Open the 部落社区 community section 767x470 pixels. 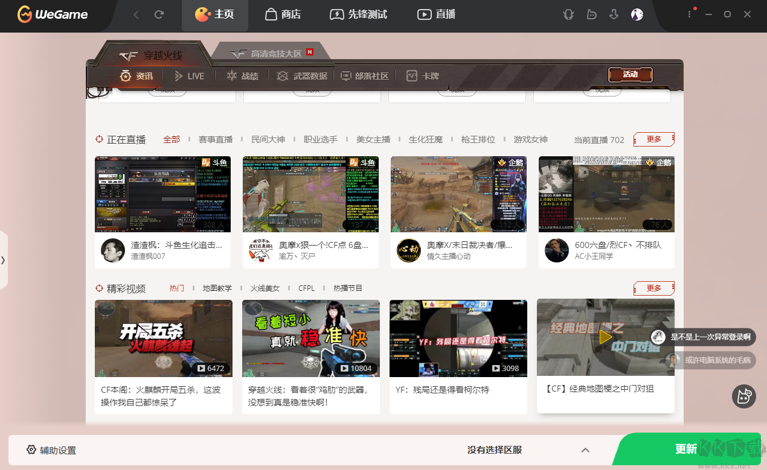(x=365, y=76)
